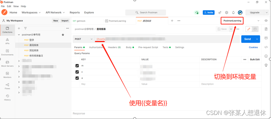Open the settings gear icon
Screen dimensions: 271x119
[x=227, y=13]
